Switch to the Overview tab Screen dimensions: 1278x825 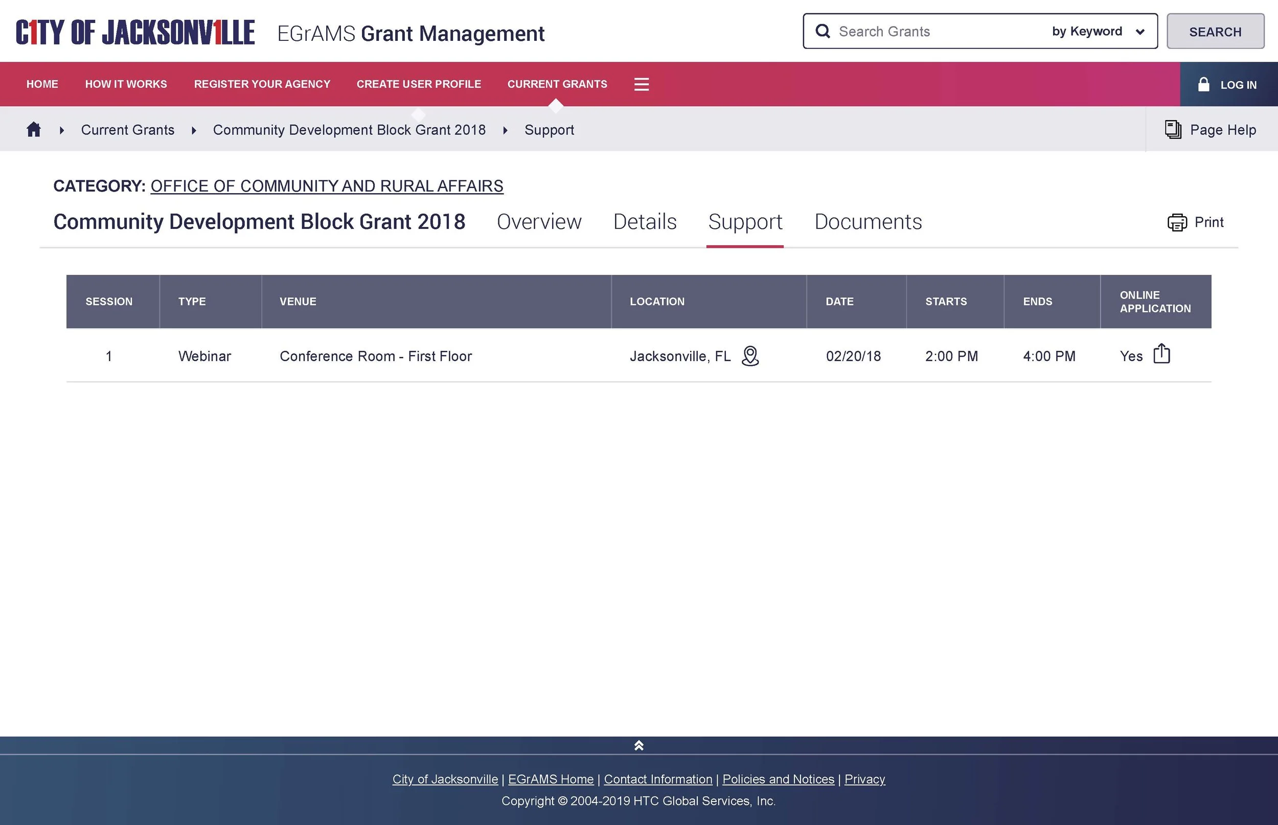pyautogui.click(x=539, y=222)
